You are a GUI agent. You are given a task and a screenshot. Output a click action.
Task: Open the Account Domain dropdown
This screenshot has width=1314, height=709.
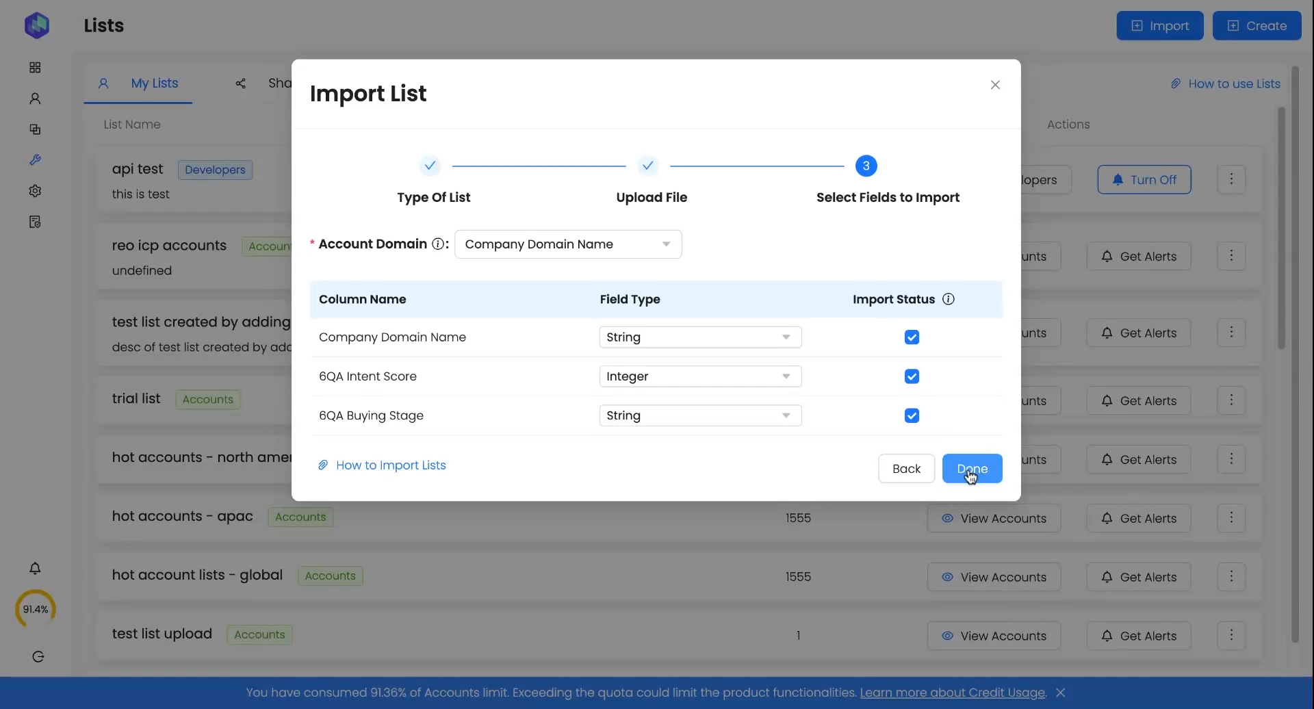coord(568,244)
